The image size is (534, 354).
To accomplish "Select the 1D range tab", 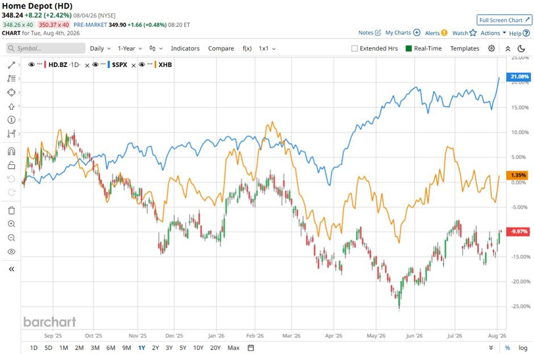I will [x=34, y=348].
